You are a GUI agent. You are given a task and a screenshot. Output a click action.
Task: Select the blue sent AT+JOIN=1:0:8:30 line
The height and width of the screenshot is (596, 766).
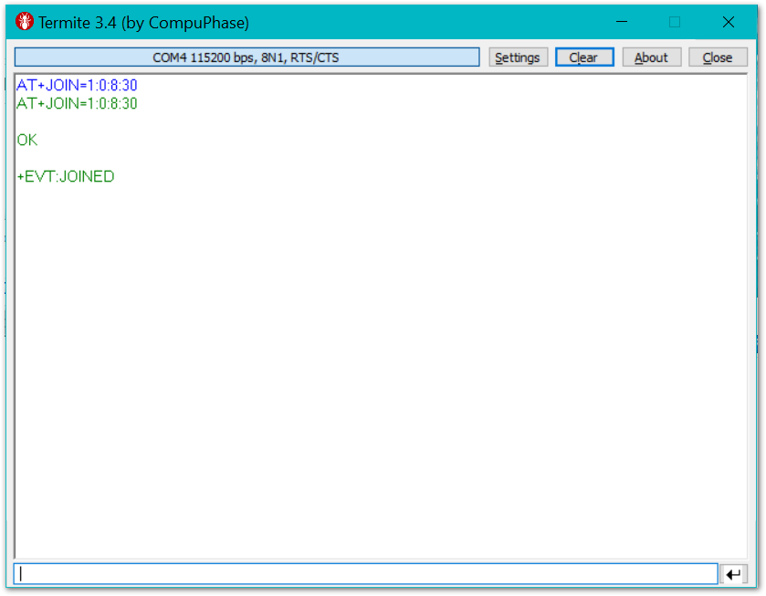point(77,85)
